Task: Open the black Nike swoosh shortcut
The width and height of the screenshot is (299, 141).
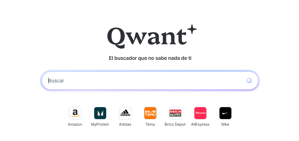Action: 225,113
